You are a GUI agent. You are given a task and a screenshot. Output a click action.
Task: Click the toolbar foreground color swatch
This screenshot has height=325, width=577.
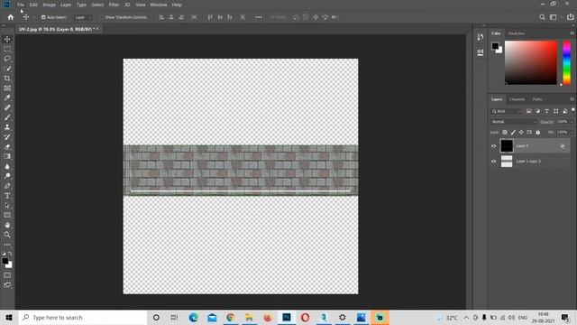tap(5, 261)
